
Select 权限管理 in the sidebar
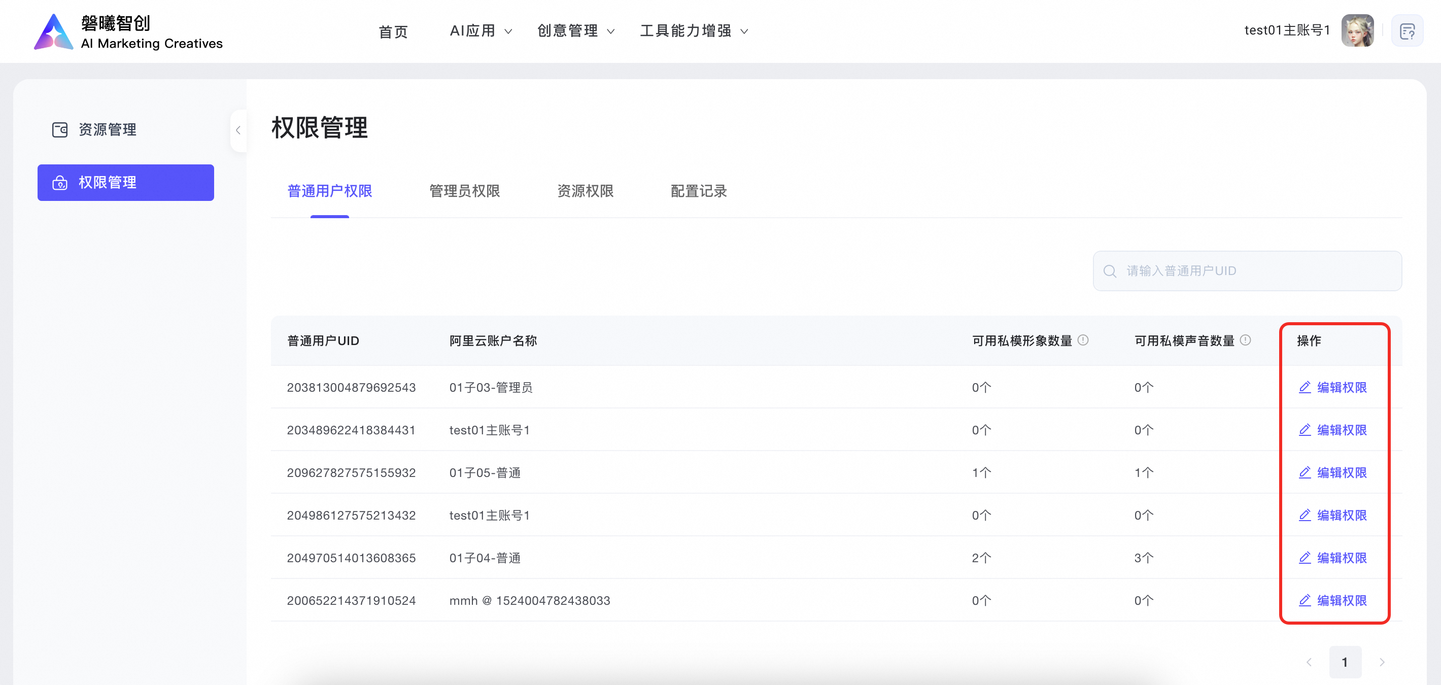pos(125,182)
